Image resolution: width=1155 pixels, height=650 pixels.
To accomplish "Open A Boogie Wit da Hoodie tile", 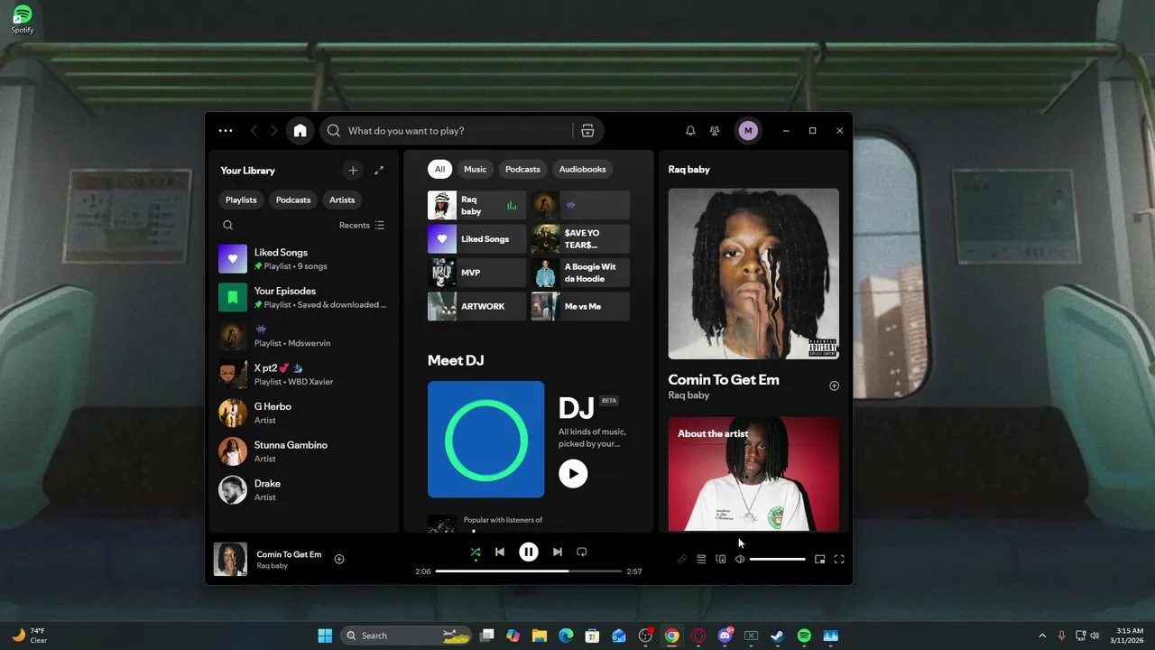I will 580,273.
